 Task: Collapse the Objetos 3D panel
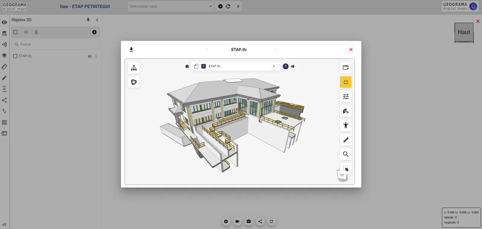coord(97,20)
